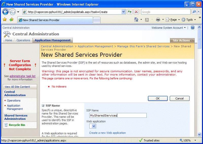
Task: Expand the toolbar overflow chevron
Action: 200,17
